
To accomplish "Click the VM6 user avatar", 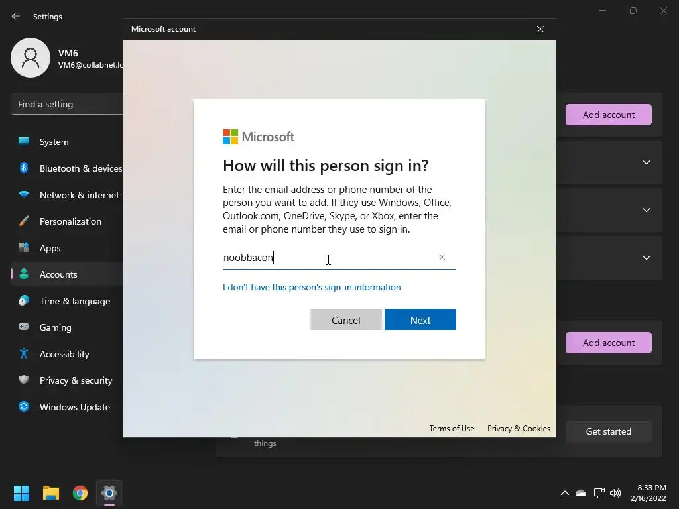I will pyautogui.click(x=31, y=58).
